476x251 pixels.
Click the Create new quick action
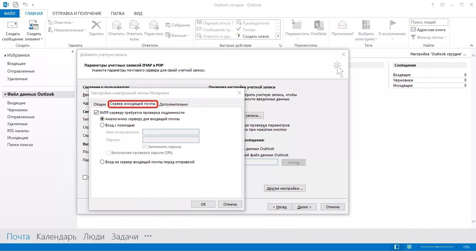click(x=253, y=36)
